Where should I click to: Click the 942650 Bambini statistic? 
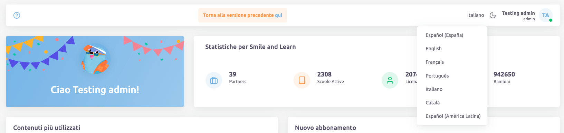point(504,77)
